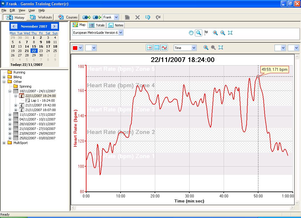Click the map zoom in icon
Viewport: 301px width, 218px height.
(x=215, y=33)
